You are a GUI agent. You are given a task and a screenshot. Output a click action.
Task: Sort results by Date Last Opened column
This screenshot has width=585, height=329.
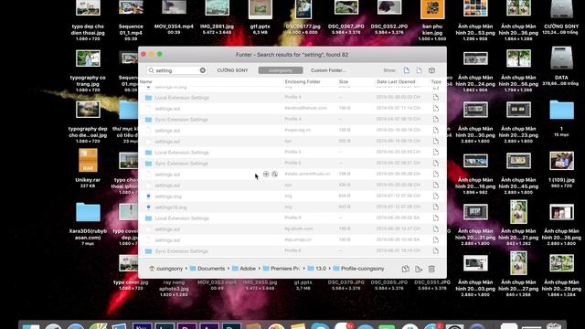[396, 81]
